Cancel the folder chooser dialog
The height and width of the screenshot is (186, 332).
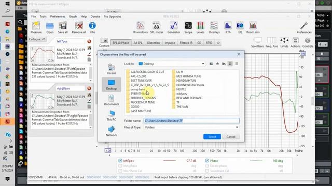231,136
